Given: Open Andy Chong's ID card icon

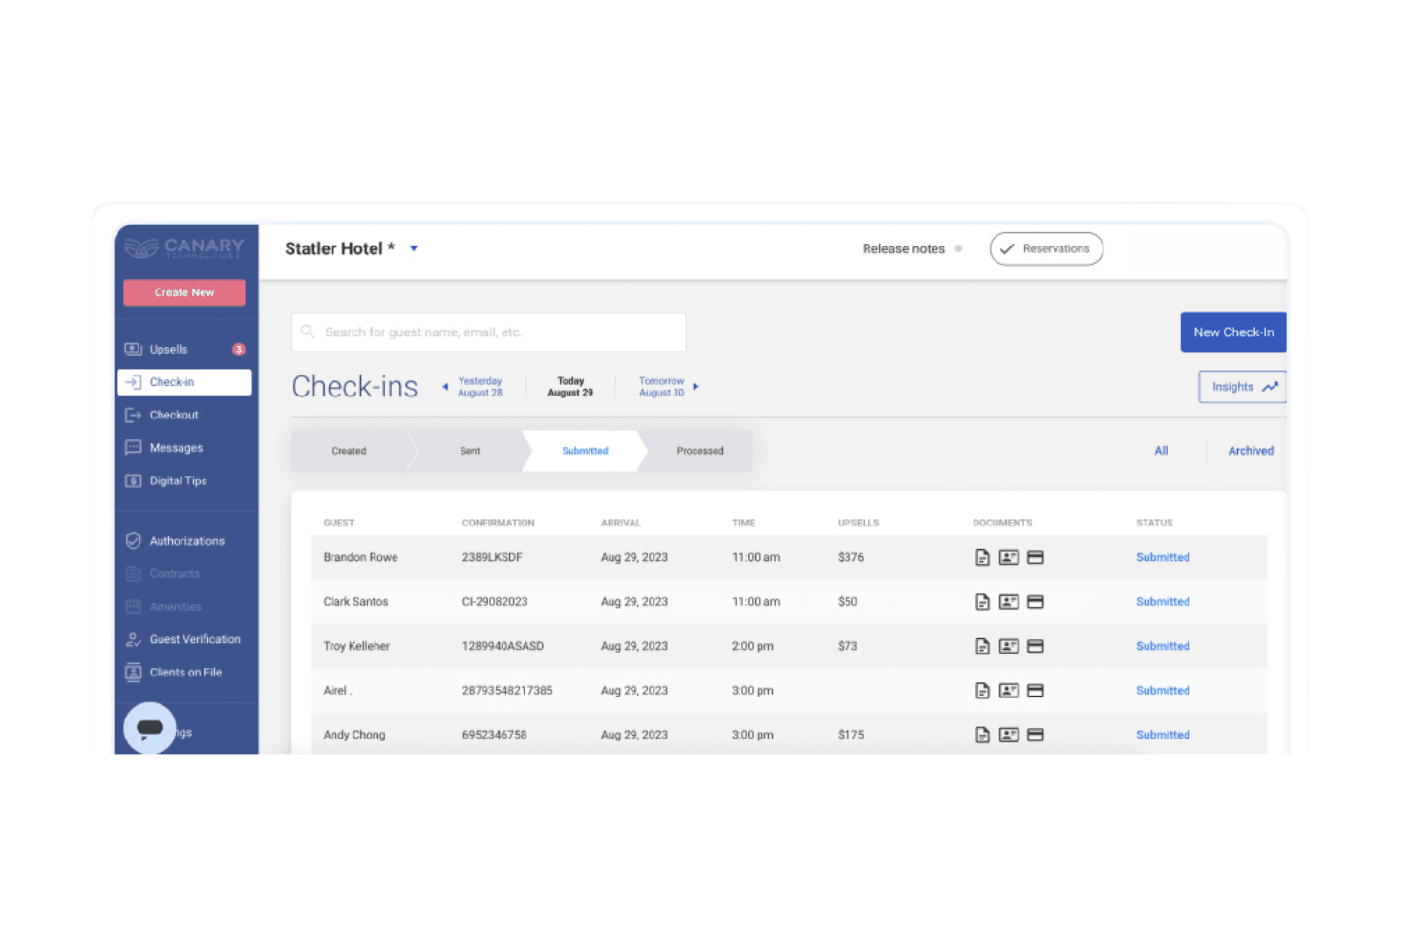Looking at the screenshot, I should point(1009,735).
